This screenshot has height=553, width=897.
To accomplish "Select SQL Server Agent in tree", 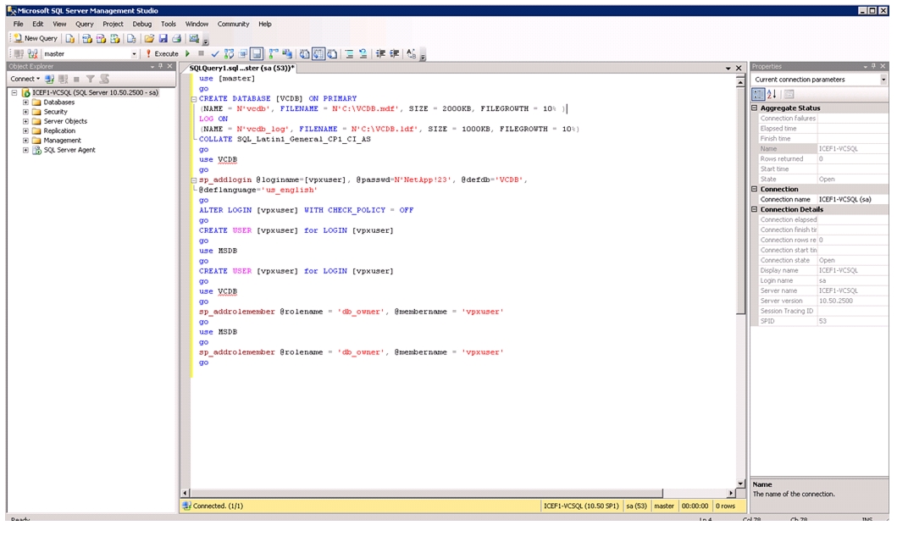I will (x=69, y=150).
